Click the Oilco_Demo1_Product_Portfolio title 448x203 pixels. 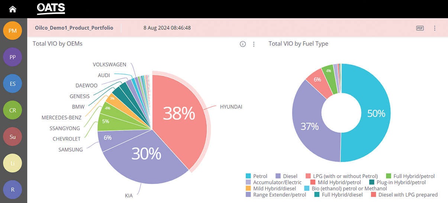coord(74,28)
